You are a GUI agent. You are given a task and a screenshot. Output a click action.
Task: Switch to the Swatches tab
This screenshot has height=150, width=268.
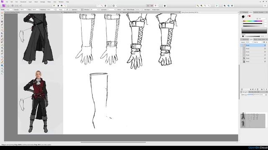(x=256, y=12)
